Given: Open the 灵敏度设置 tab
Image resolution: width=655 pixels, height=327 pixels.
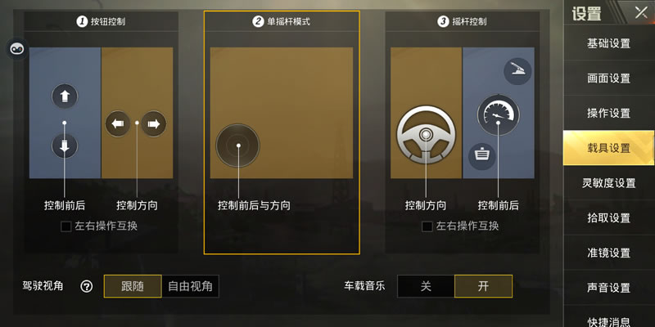Looking at the screenshot, I should (608, 182).
